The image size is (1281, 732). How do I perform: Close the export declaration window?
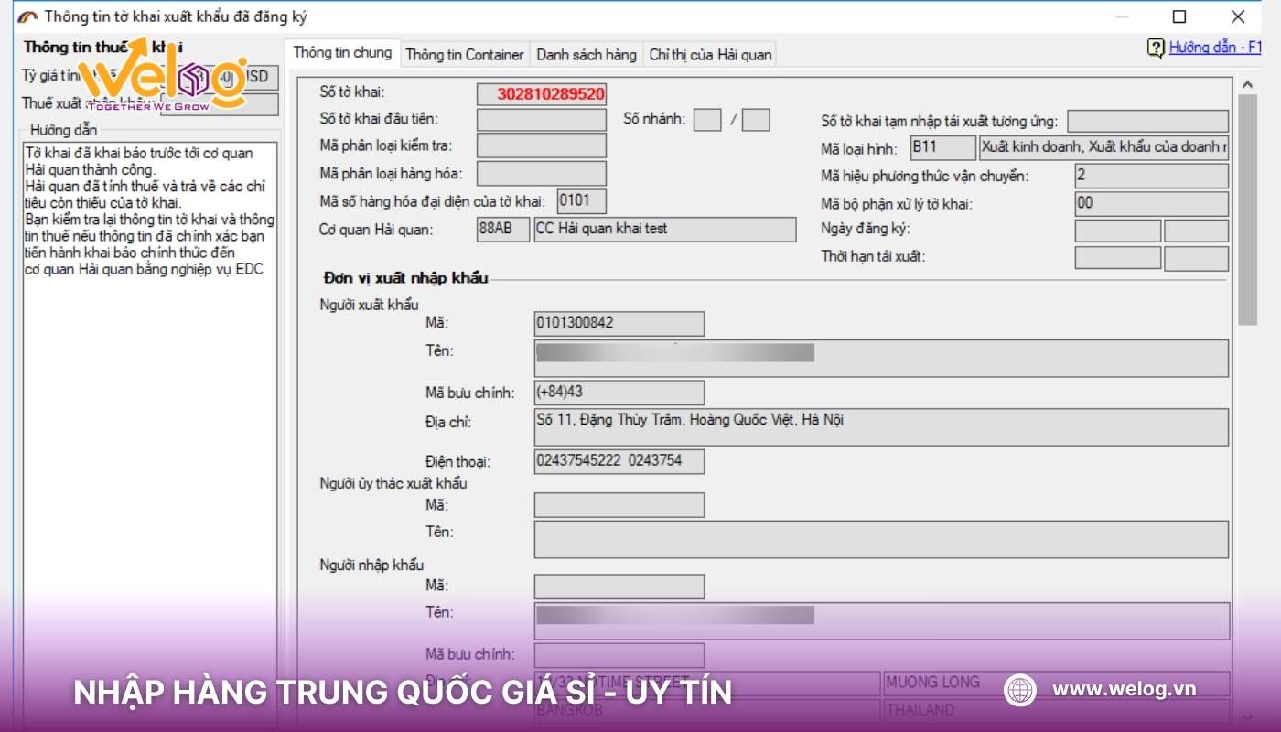click(x=1238, y=16)
